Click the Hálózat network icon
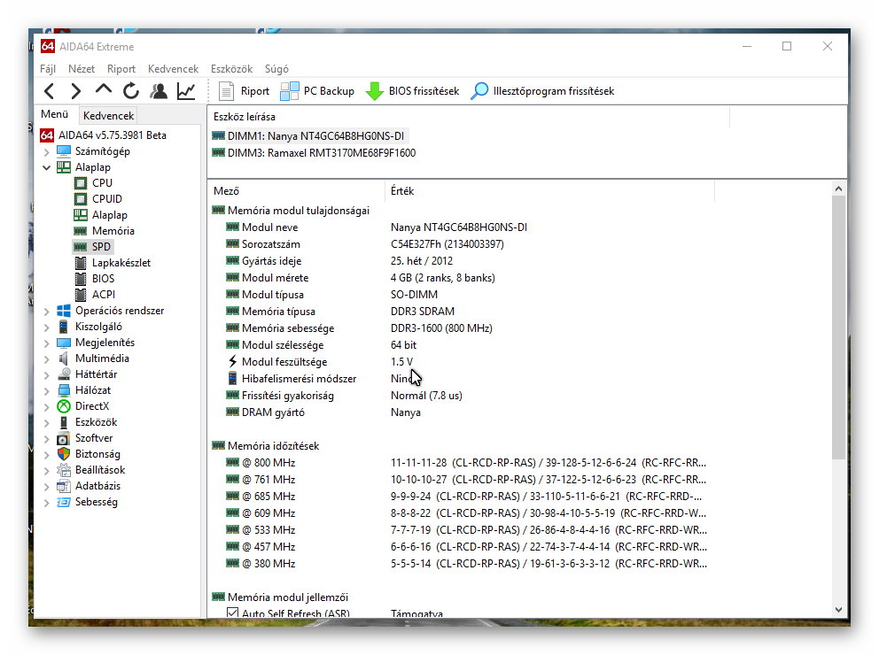This screenshot has width=879, height=655. coord(64,390)
